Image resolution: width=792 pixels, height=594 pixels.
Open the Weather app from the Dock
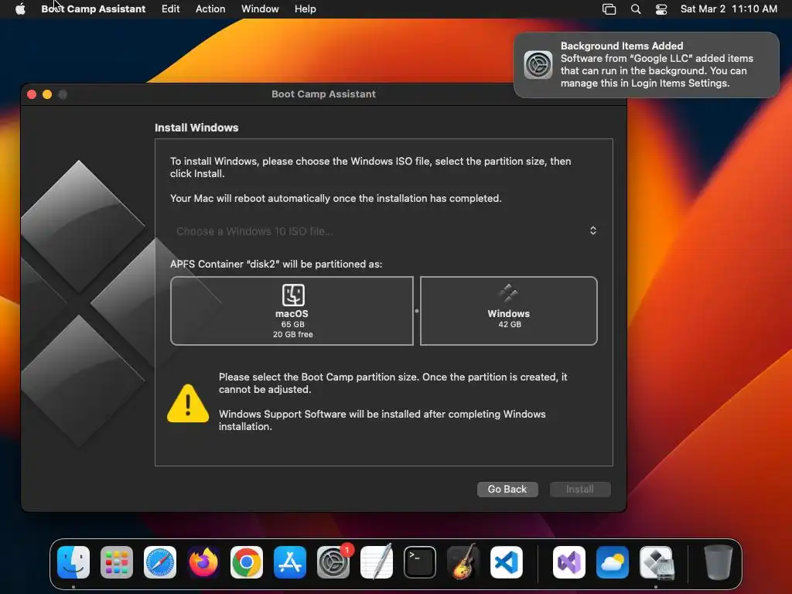(x=613, y=562)
